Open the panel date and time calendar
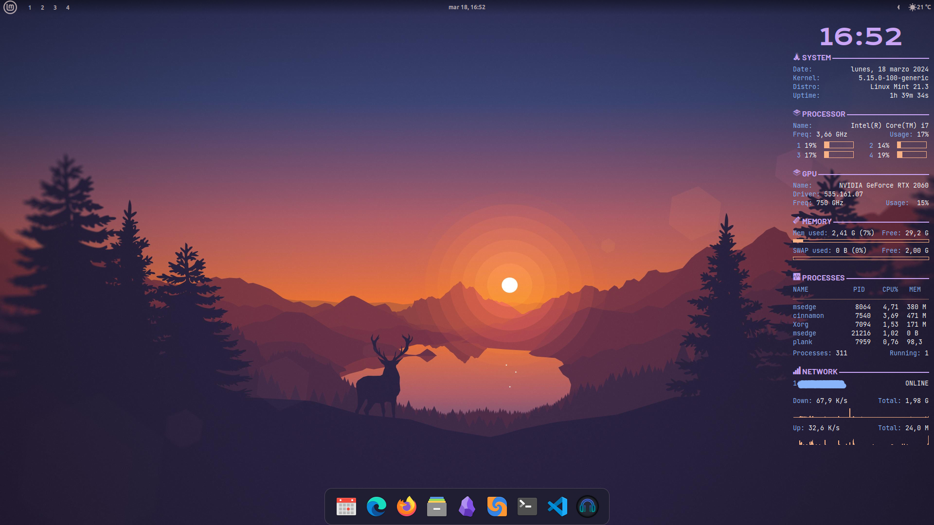 pyautogui.click(x=467, y=7)
